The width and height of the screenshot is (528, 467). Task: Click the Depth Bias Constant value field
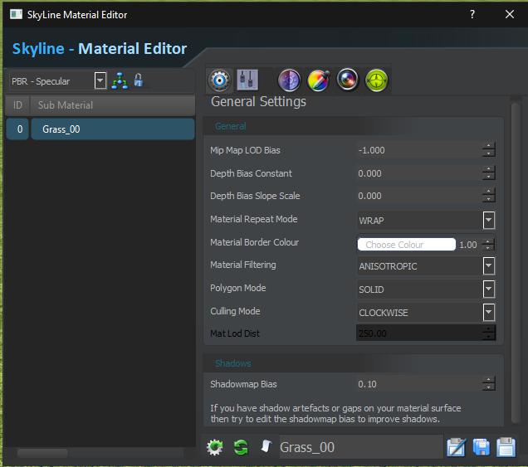(419, 173)
